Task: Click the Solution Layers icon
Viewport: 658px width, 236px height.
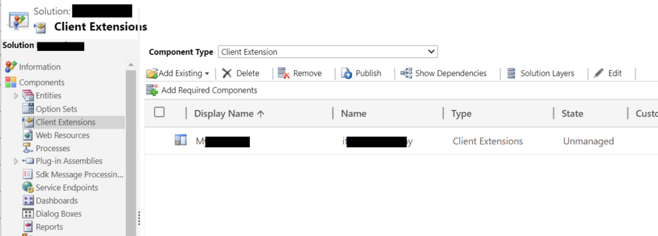Action: pyautogui.click(x=511, y=73)
